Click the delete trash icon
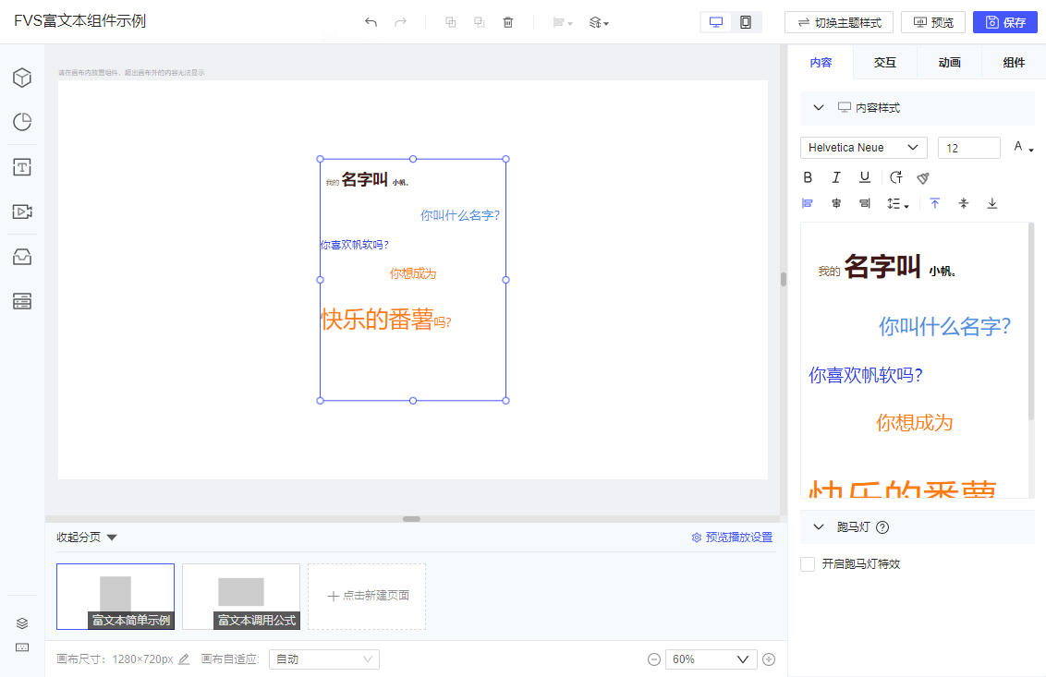1046x677 pixels. pyautogui.click(x=507, y=22)
